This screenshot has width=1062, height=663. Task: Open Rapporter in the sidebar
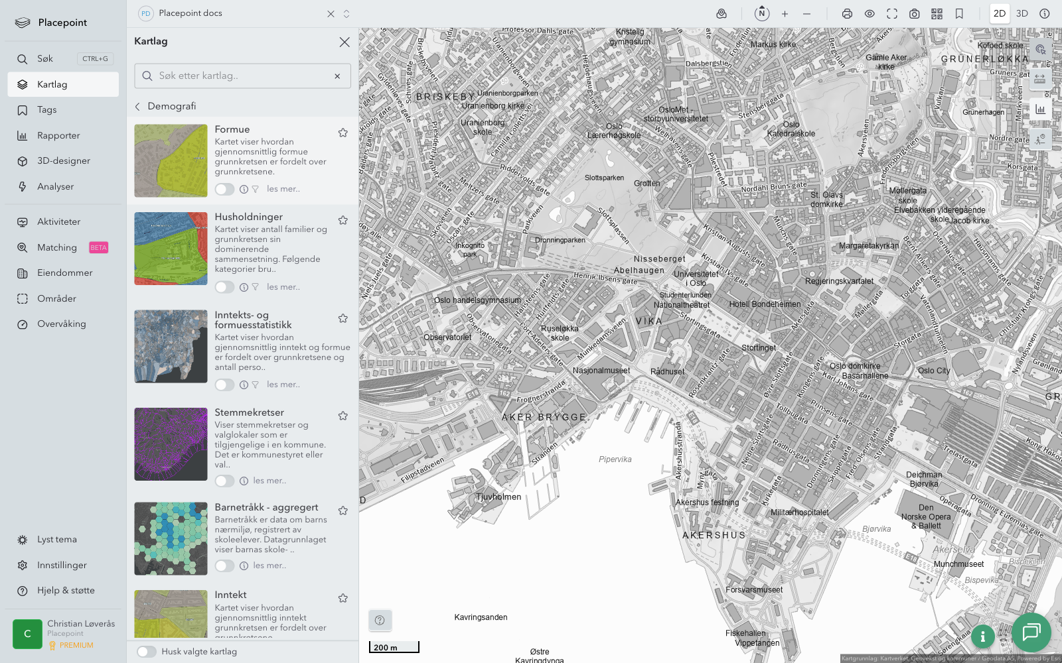[x=58, y=136]
